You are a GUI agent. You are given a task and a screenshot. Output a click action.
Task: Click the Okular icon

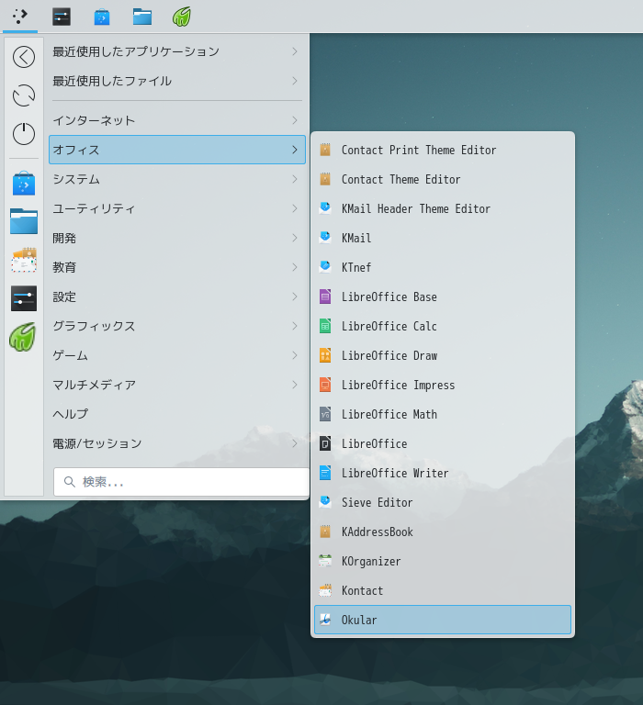[x=325, y=620]
